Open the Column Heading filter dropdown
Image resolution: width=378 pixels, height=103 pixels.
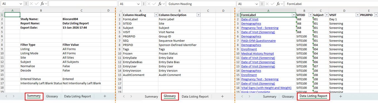click(156, 15)
